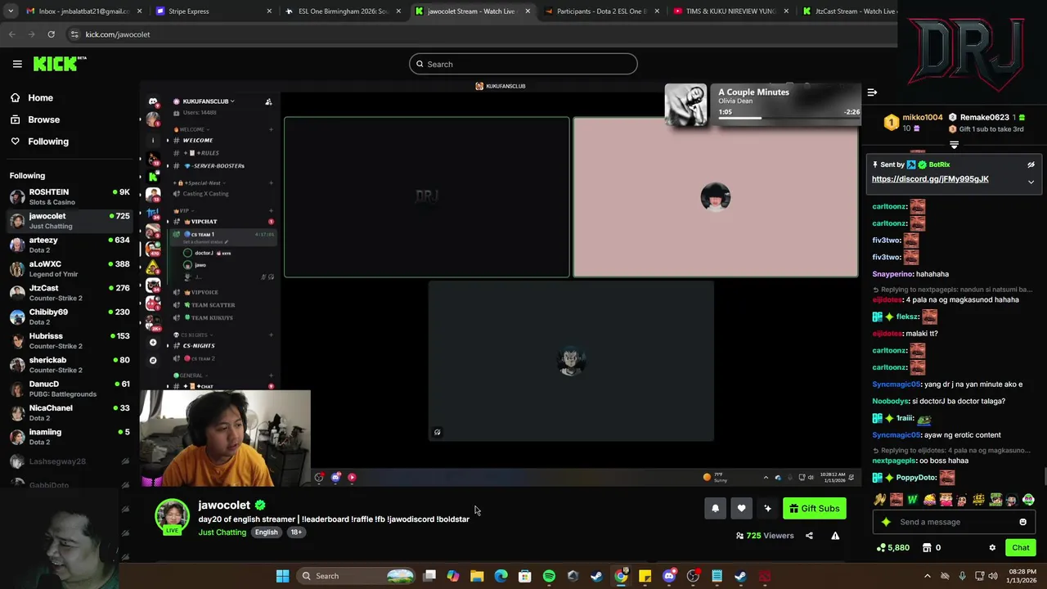Collapse chat with the arrow icon
The image size is (1047, 589).
click(872, 92)
